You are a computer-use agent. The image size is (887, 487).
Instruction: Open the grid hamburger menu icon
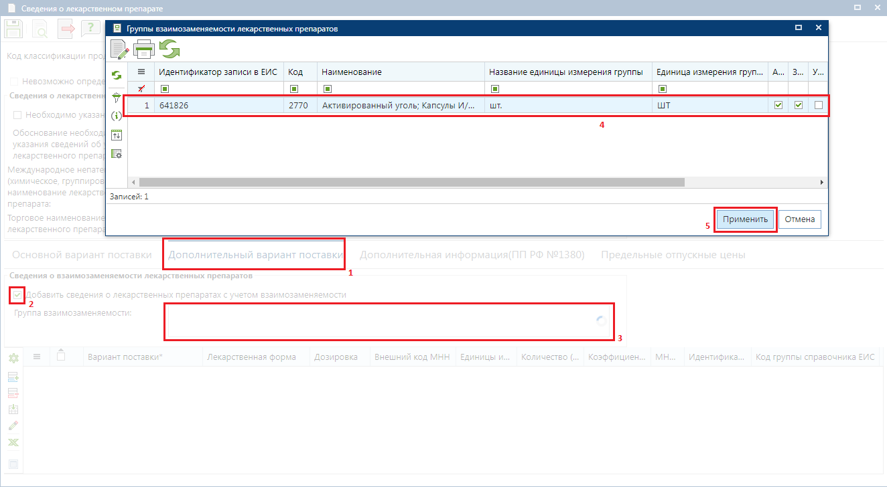141,72
